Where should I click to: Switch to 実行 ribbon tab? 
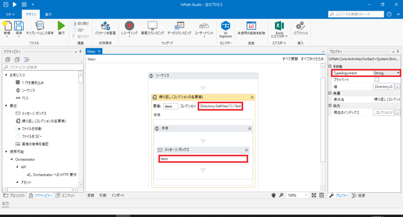click(x=48, y=15)
